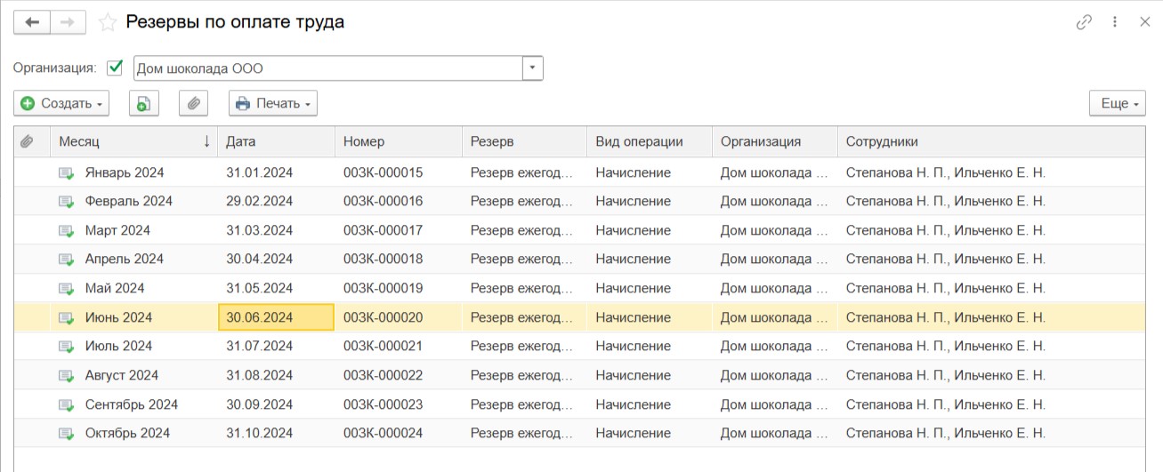Click the paperclip column header icon
Viewport: 1163px width, 472px height.
click(28, 141)
